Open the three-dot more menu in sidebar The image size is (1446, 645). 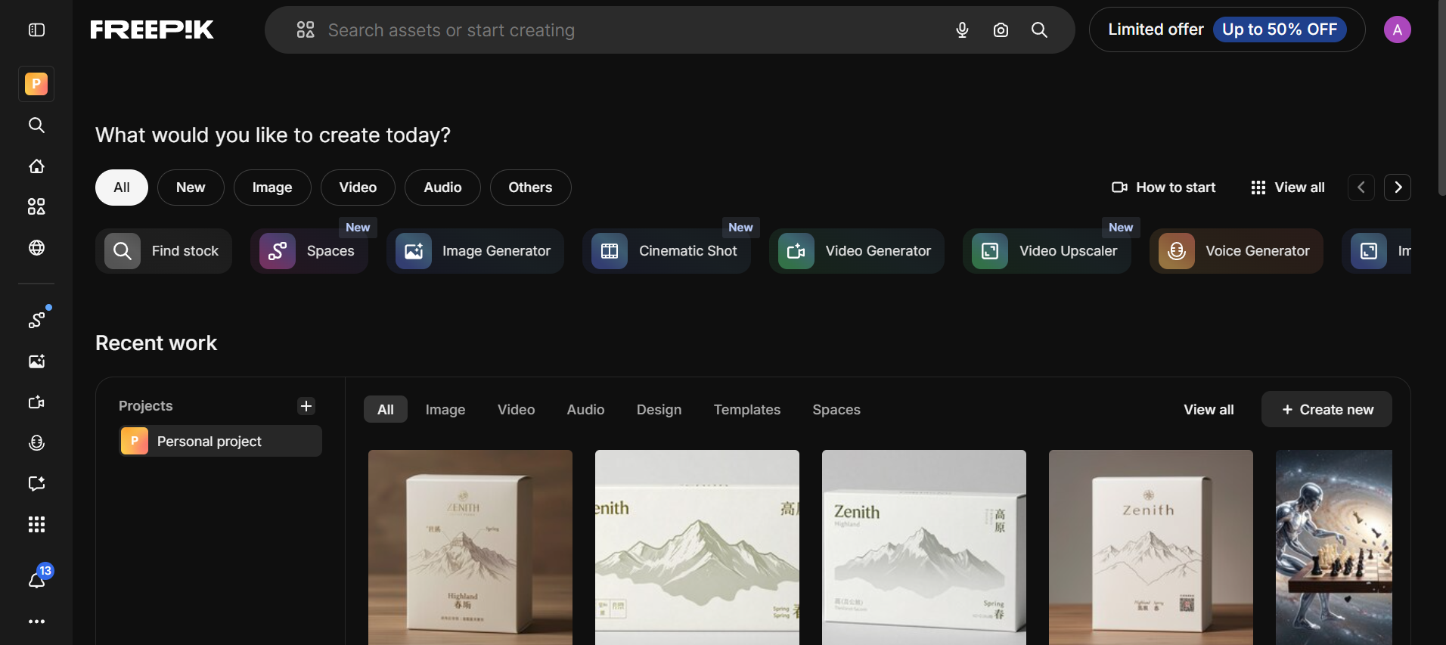pyautogui.click(x=36, y=622)
